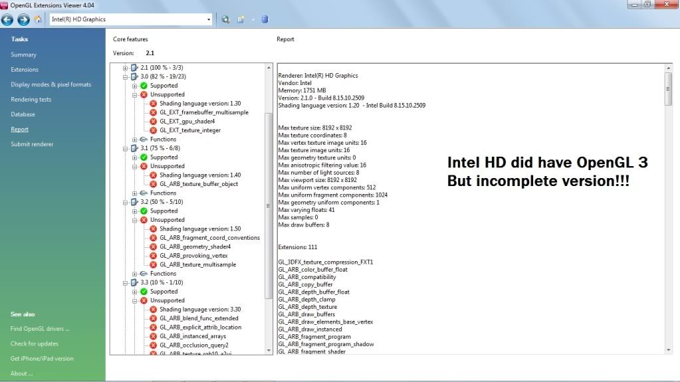Open the Extensions task
The width and height of the screenshot is (680, 382).
(x=25, y=69)
